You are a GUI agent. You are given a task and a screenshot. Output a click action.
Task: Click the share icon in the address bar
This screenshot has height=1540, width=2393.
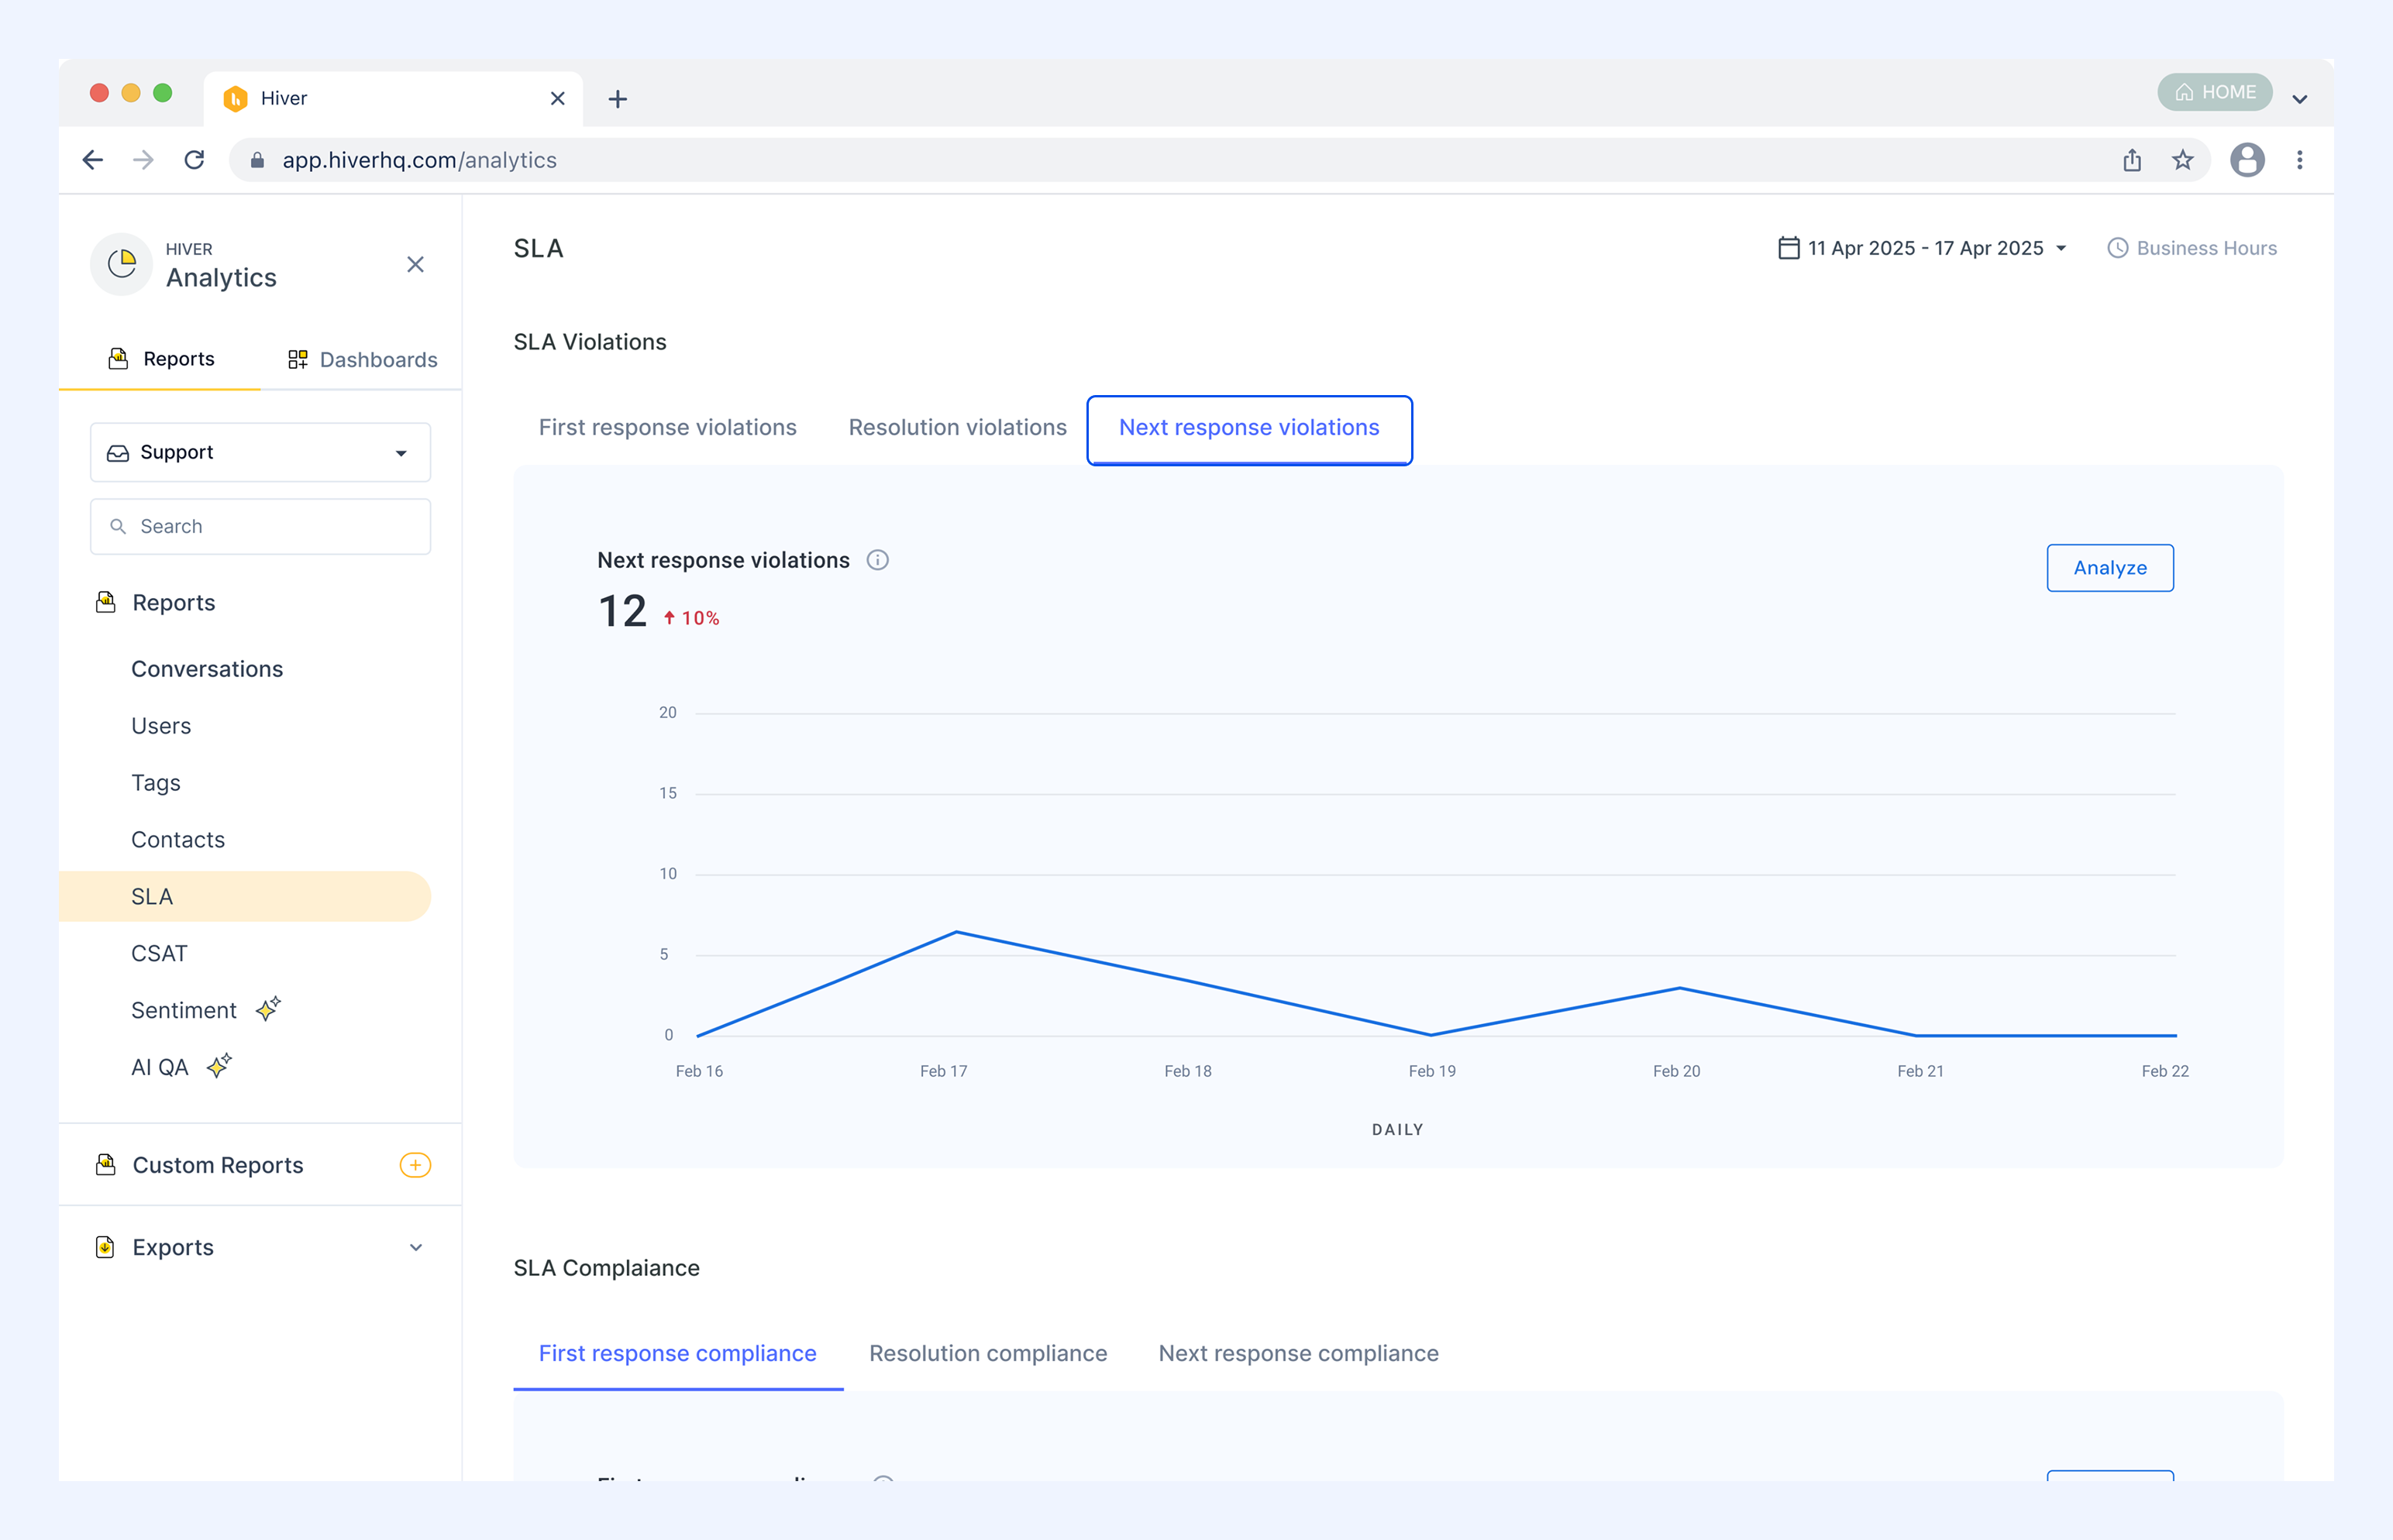click(x=2132, y=160)
